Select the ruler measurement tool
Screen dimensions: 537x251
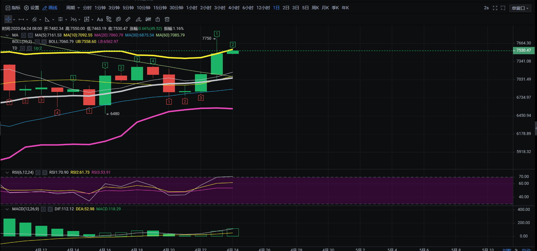pyautogui.click(x=128, y=19)
